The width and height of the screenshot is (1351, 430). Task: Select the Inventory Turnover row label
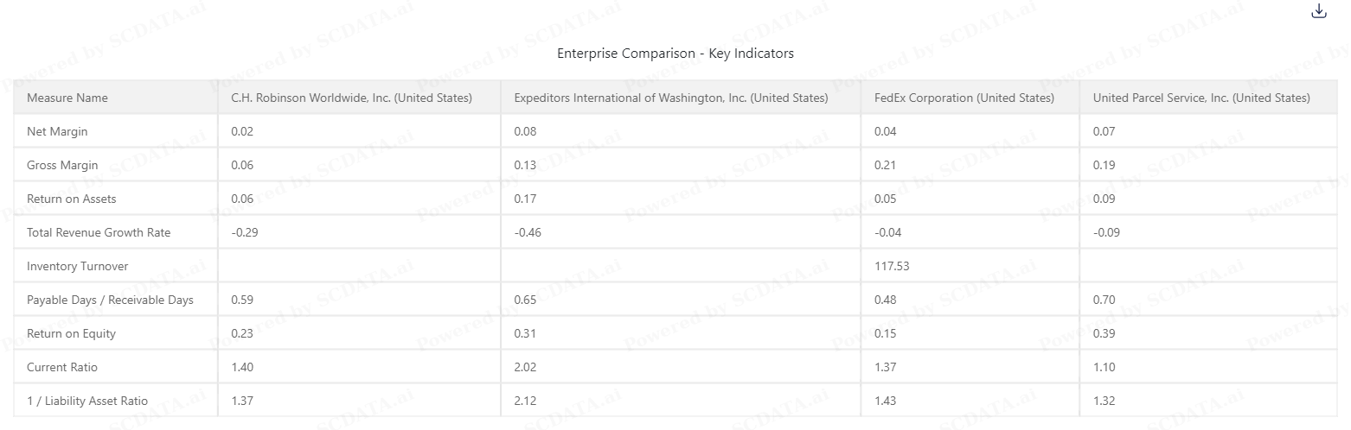click(77, 266)
